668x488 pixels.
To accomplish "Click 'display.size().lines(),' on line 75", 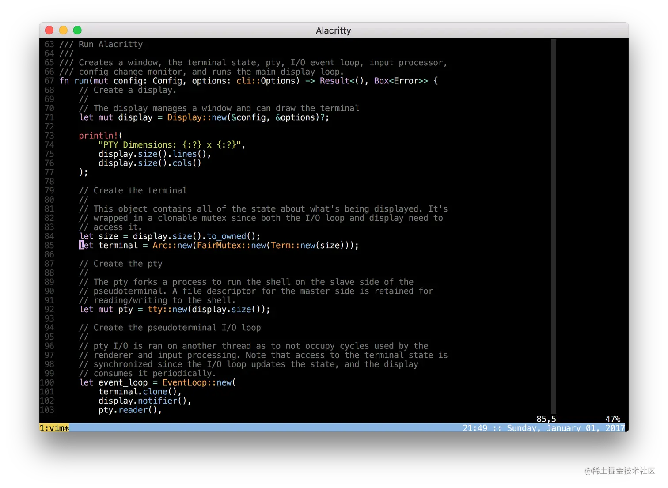I will tap(155, 154).
